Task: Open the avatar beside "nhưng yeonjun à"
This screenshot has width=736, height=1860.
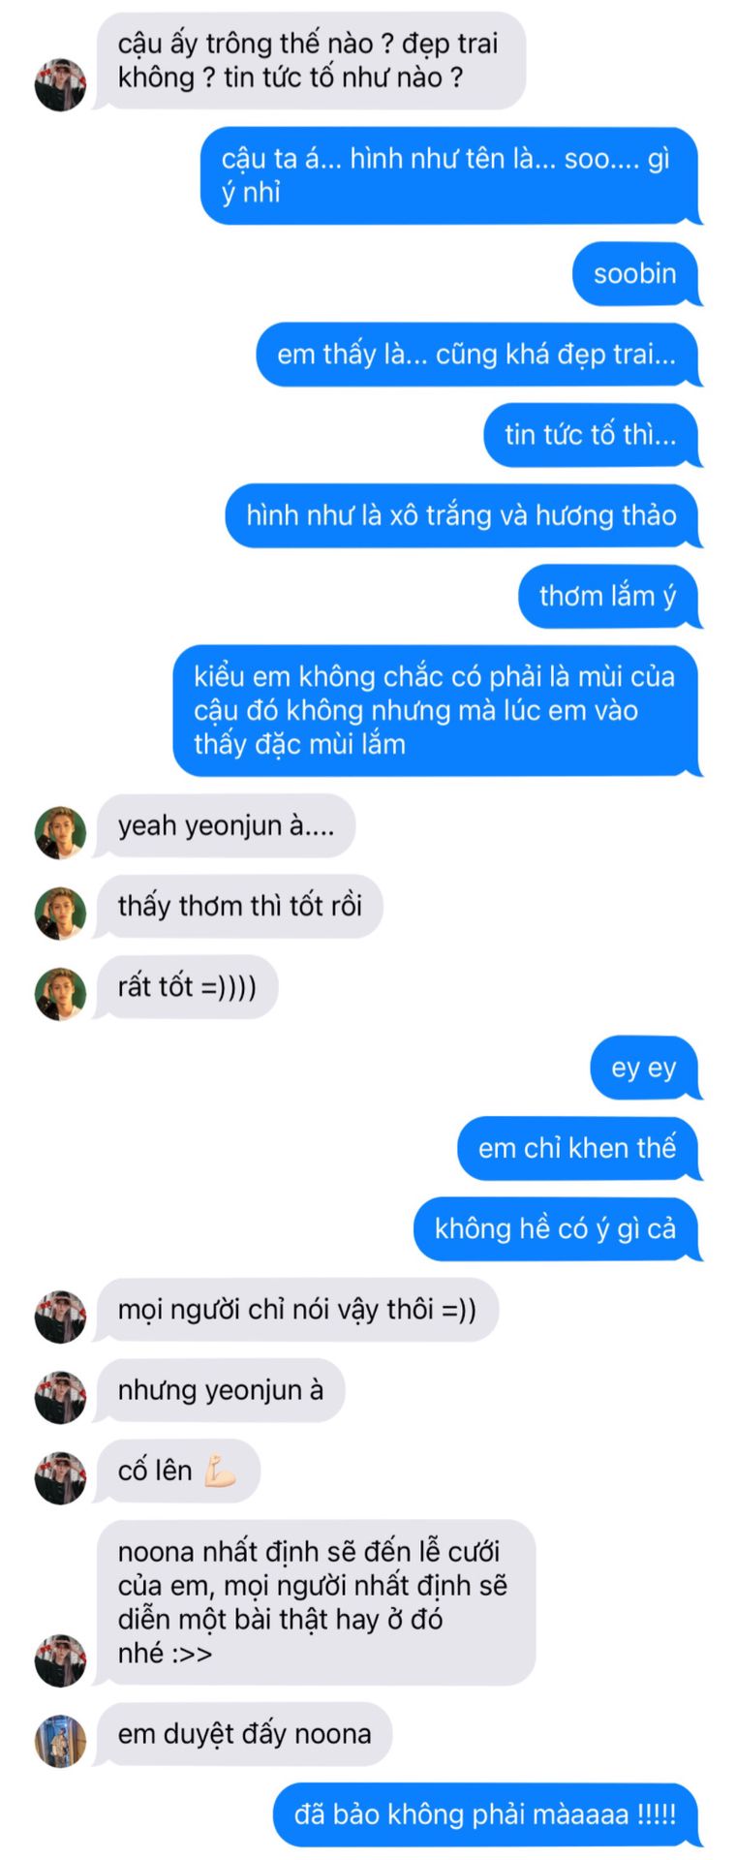Action: 60,1397
